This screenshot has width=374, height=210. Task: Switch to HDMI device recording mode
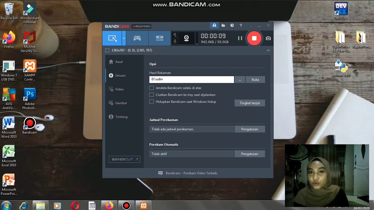pyautogui.click(x=160, y=38)
